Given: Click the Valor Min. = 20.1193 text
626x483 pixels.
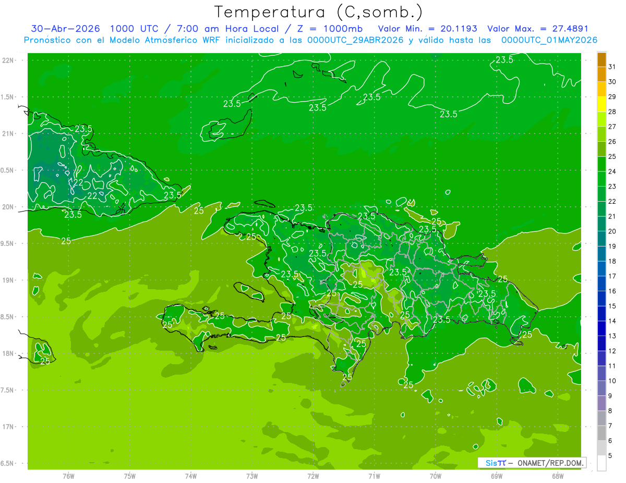Looking at the screenshot, I should click(427, 29).
